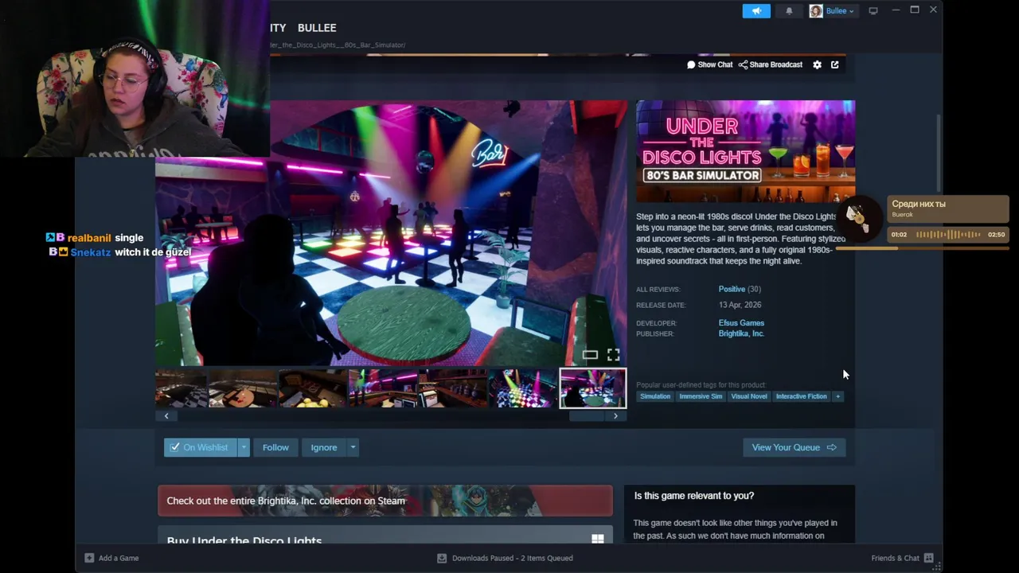The width and height of the screenshot is (1019, 573).
Task: Select the bar counter checkered floor thumbnail
Action: [x=182, y=388]
